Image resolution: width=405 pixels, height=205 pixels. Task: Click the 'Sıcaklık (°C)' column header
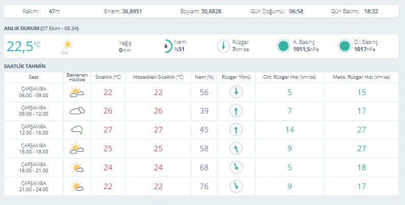[x=108, y=77]
